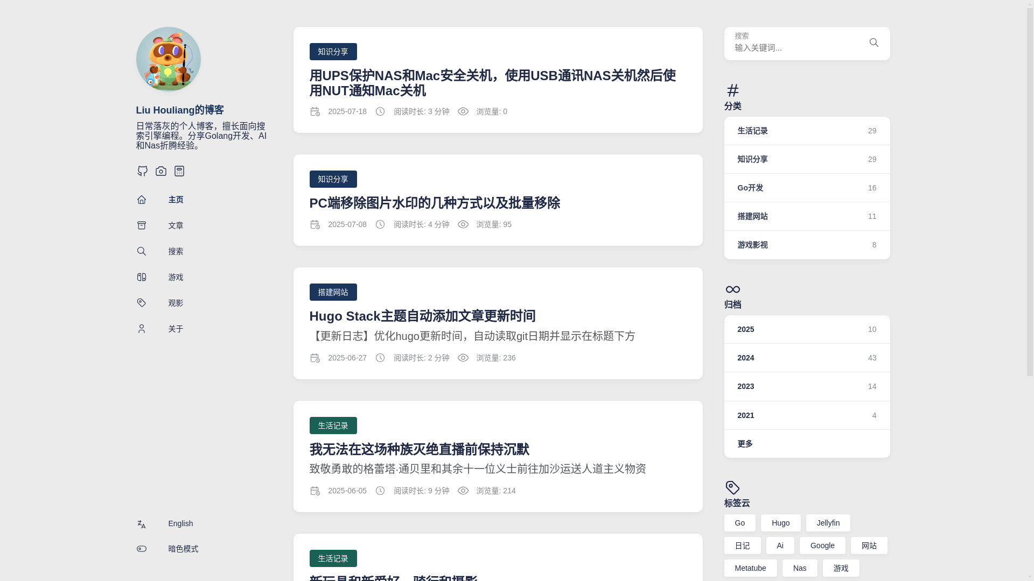Click 搭建网站 tag on Hugo article

[x=333, y=292]
